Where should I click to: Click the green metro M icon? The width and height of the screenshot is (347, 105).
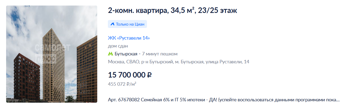pos(110,54)
